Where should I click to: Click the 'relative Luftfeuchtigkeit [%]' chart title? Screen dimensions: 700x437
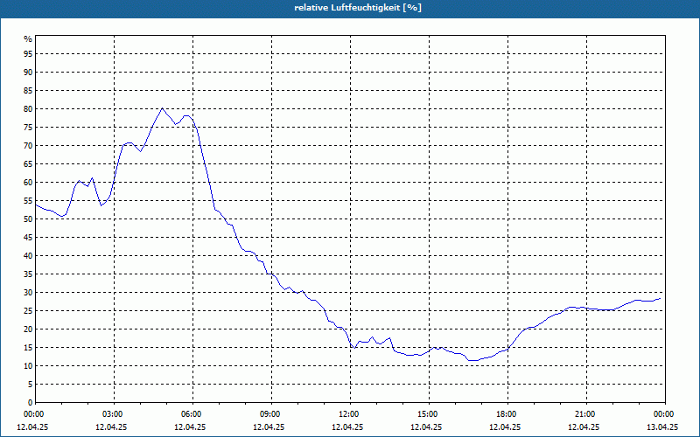click(358, 8)
